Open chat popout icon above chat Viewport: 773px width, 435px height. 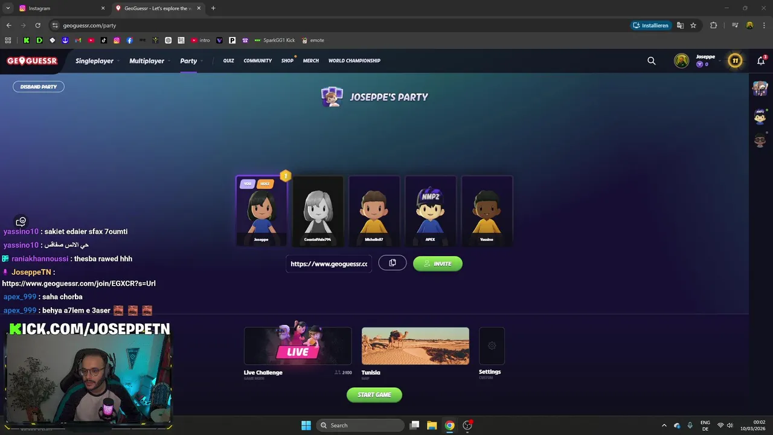[x=21, y=222]
